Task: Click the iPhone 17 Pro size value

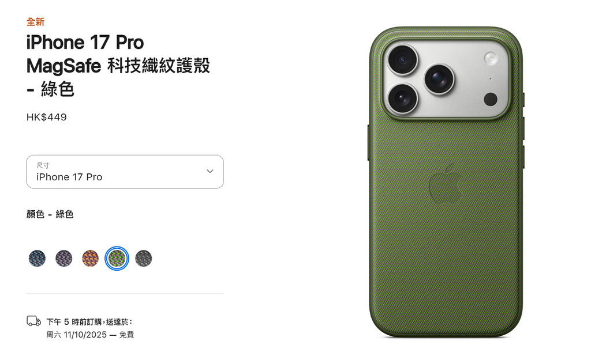Action: coord(69,177)
